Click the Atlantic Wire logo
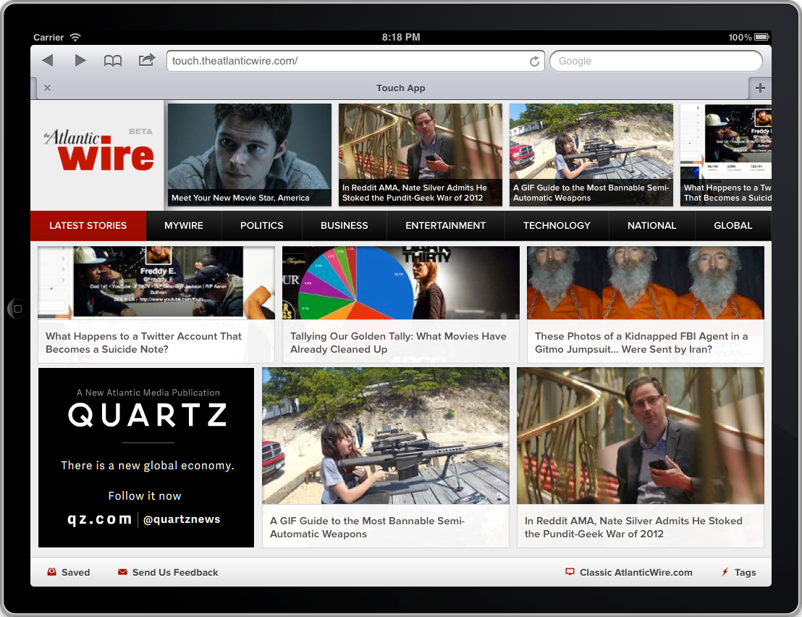 pyautogui.click(x=98, y=150)
